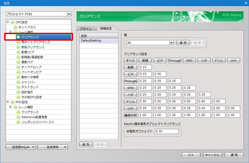Click the ビア column header button
Image resolution: width=249 pixels, height=163 pixels.
[160, 61]
